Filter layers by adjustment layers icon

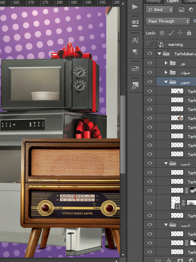point(191,9)
